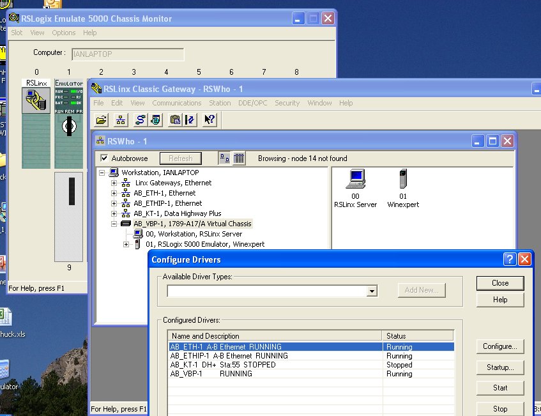Open the View menu in Chassis Monitor
This screenshot has height=416, width=541.
(x=37, y=33)
